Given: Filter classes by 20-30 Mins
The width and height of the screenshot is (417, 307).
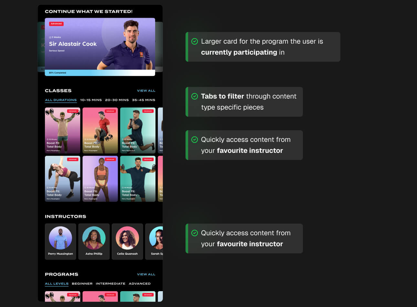Looking at the screenshot, I should 117,100.
